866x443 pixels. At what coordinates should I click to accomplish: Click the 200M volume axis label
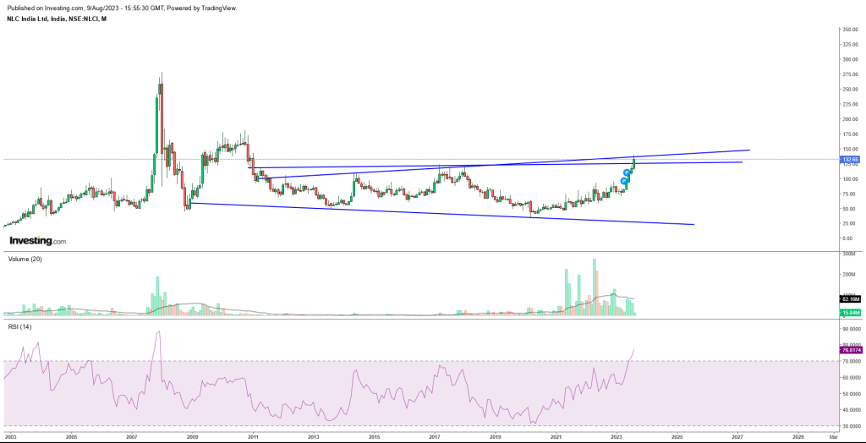tap(849, 275)
